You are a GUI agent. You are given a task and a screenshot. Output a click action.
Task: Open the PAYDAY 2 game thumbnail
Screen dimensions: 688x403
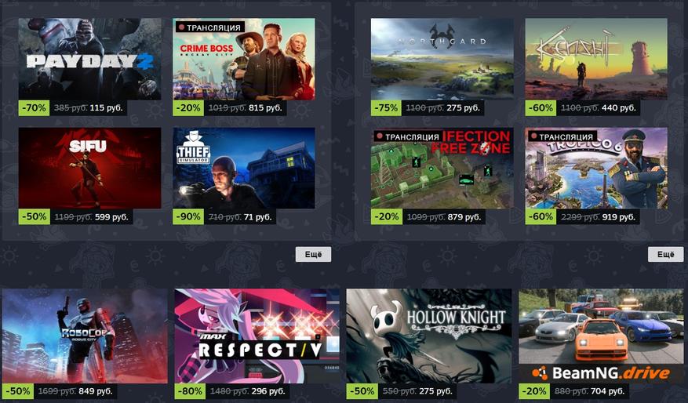(x=89, y=59)
